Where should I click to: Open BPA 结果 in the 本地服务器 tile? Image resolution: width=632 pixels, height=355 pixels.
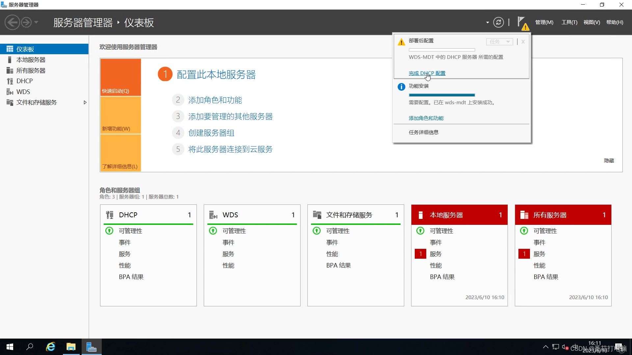click(442, 277)
